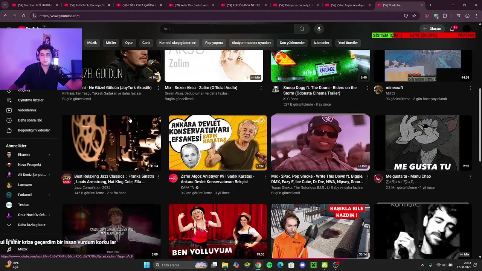Select Son yüklenenler chip
The height and width of the screenshot is (271, 482).
click(292, 43)
